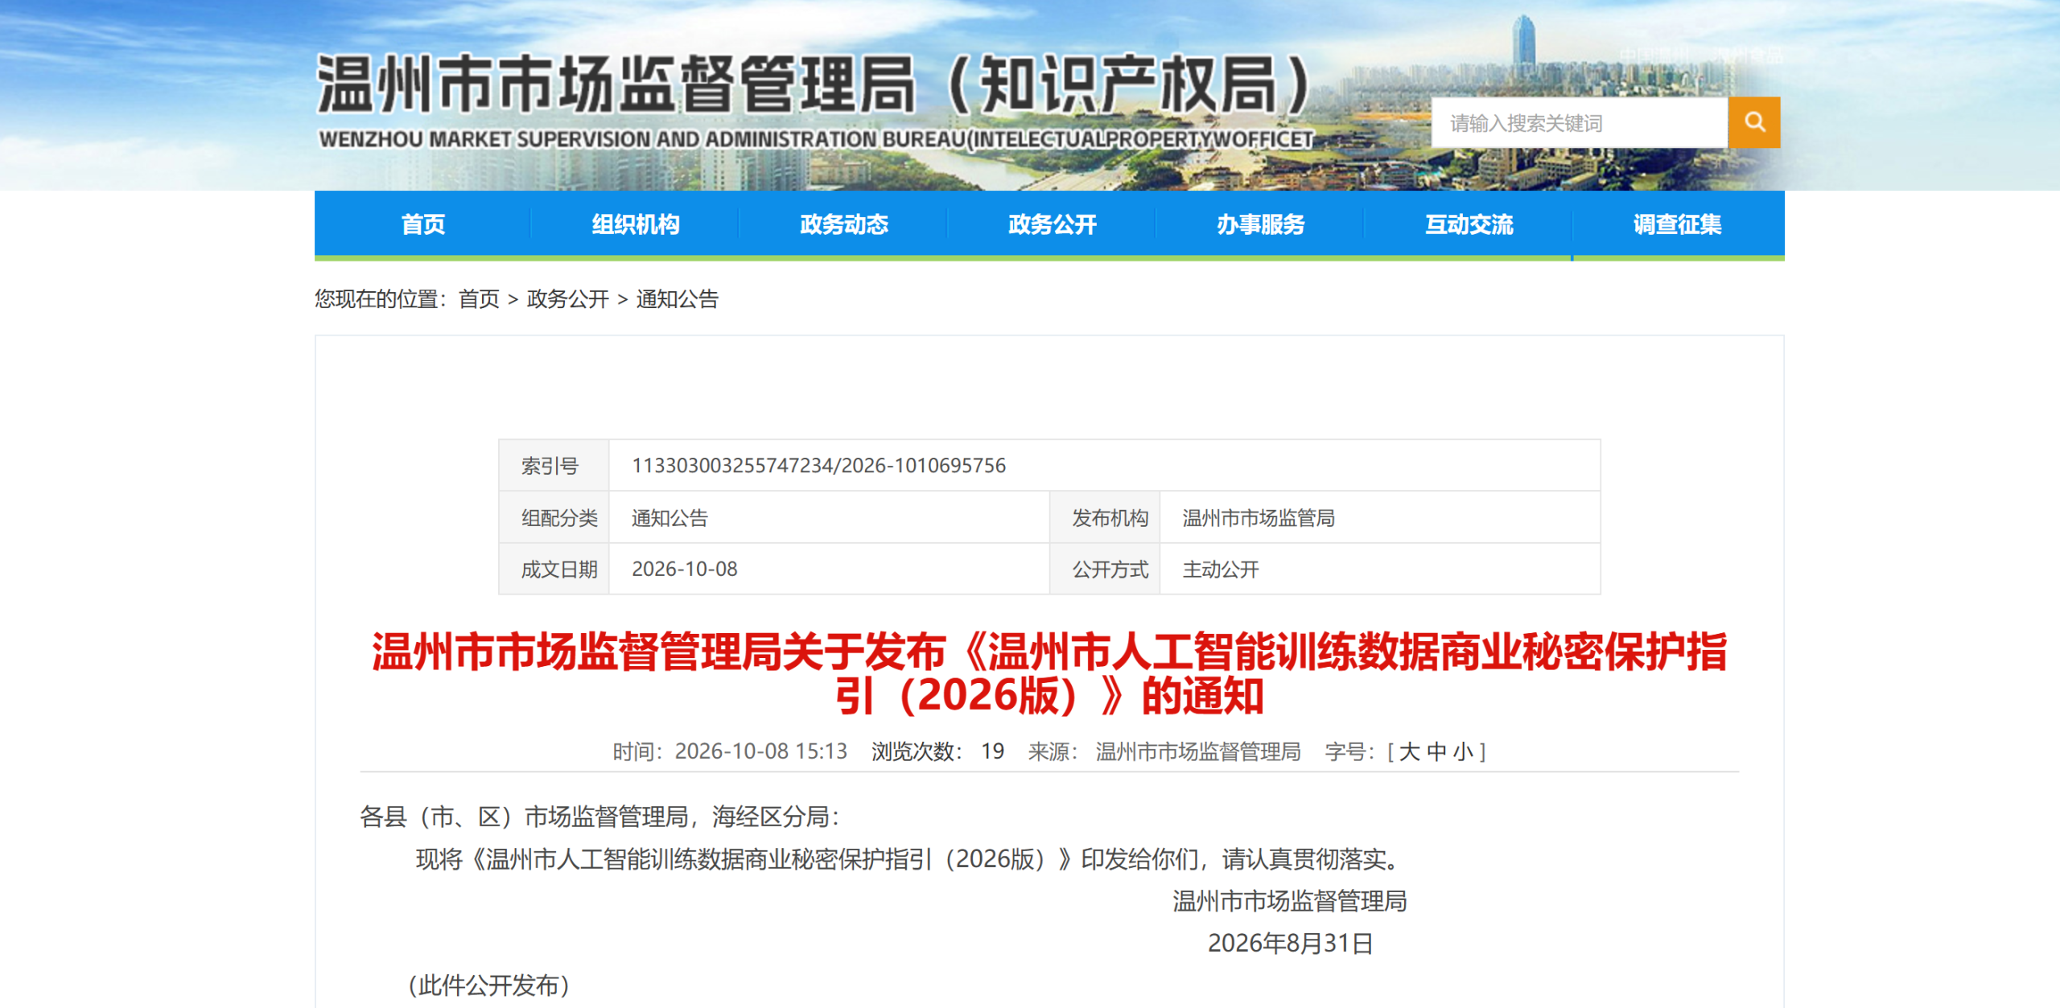Click the site title 温州市市场监督管理局 logo

click(x=814, y=84)
